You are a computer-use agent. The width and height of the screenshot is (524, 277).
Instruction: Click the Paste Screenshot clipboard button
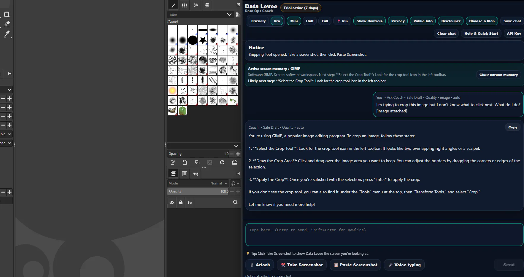coord(355,265)
